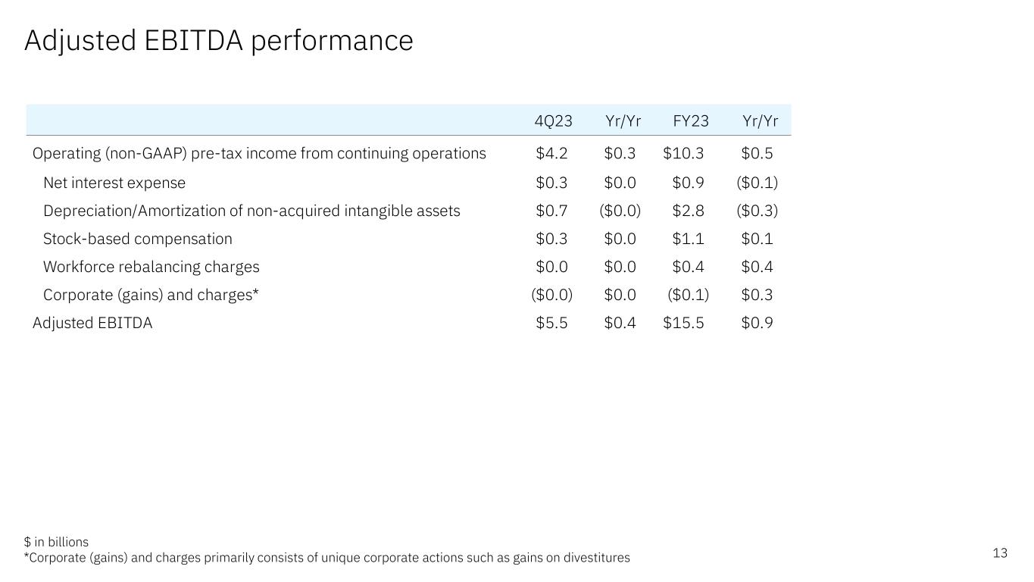Select the 4Q23 column header
Image resolution: width=1034 pixels, height=582 pixels.
click(x=553, y=121)
